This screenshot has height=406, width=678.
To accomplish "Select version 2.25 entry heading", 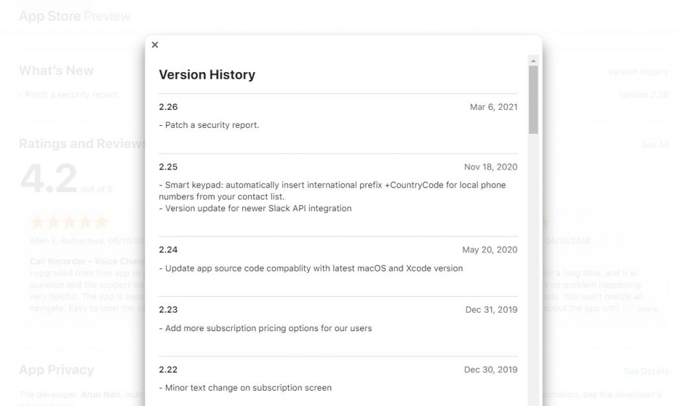I will coord(168,167).
